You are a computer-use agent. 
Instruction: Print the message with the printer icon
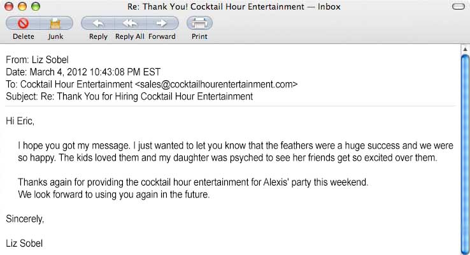[199, 24]
